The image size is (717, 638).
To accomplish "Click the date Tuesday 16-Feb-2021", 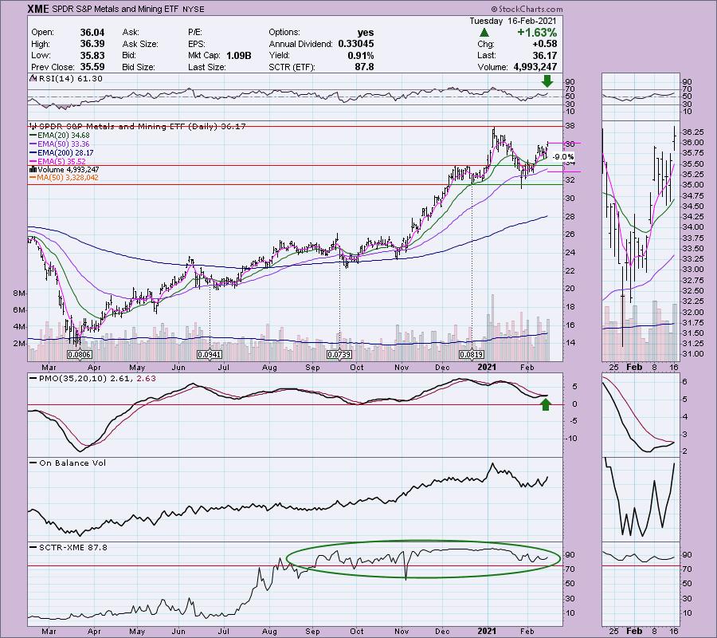I will tap(512, 21).
